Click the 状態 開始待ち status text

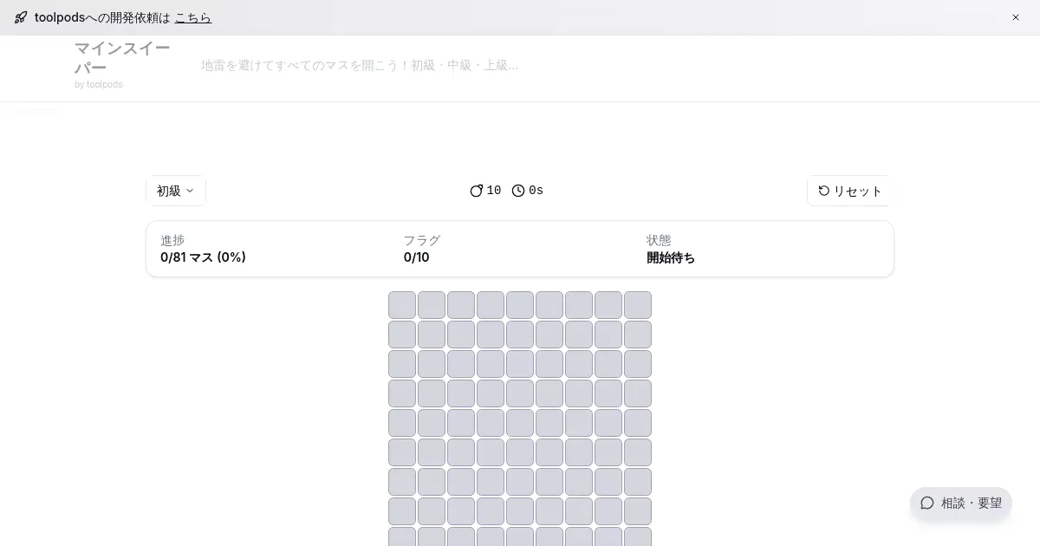pyautogui.click(x=671, y=257)
